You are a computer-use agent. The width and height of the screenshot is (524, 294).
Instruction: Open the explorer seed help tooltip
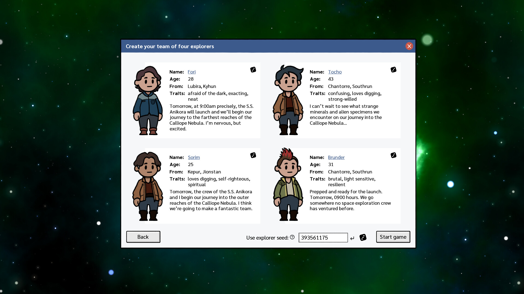[292, 237]
